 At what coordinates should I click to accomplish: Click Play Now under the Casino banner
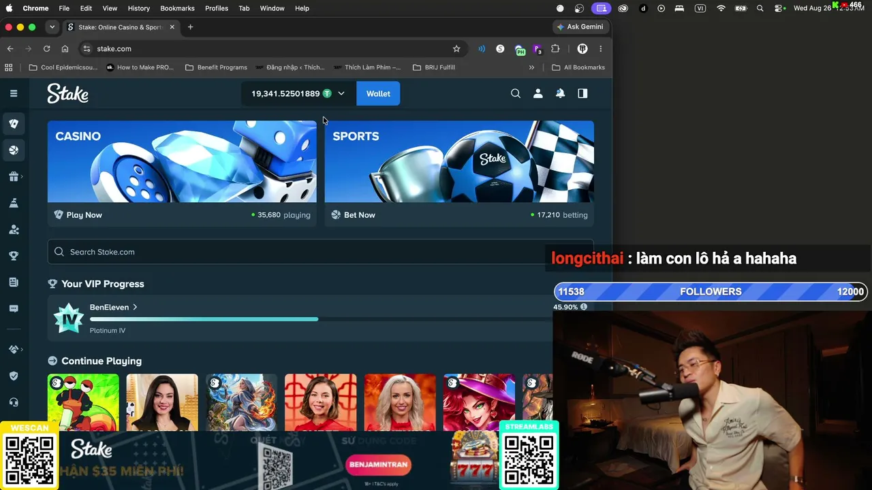[x=84, y=215]
